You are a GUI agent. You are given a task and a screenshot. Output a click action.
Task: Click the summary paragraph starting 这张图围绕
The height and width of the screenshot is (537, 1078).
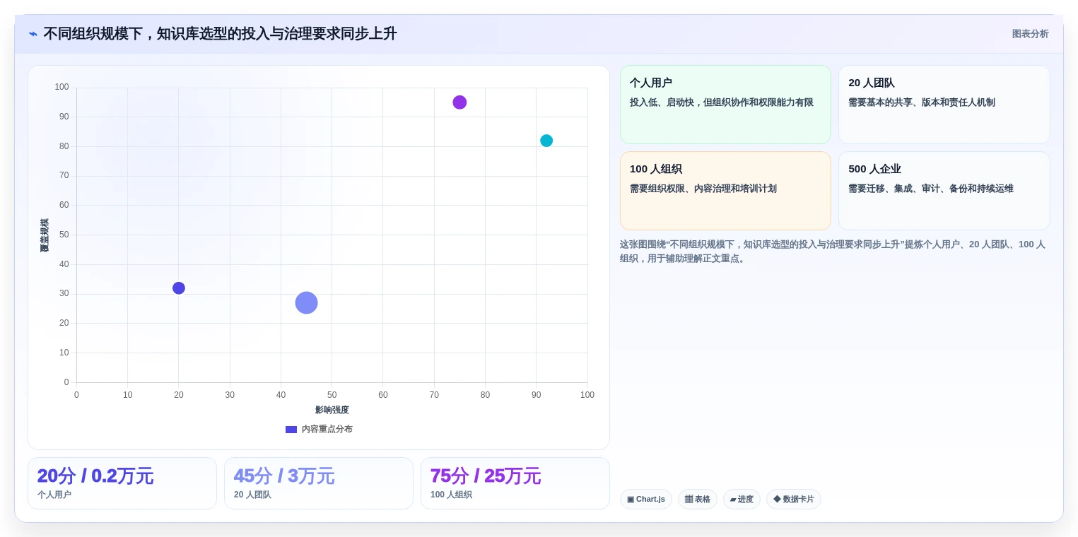[x=833, y=251]
